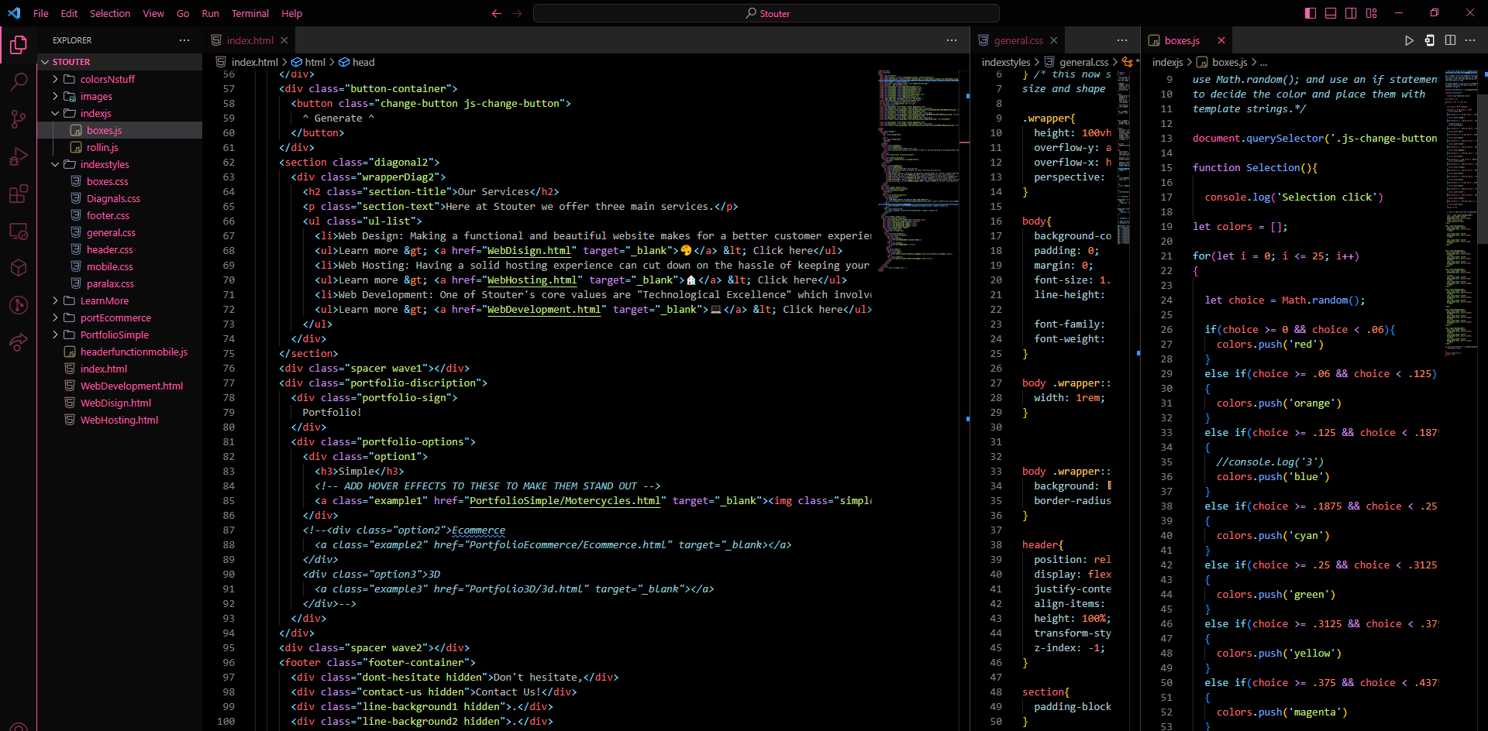Click the go back navigation arrow
The image size is (1488, 731).
tap(497, 13)
